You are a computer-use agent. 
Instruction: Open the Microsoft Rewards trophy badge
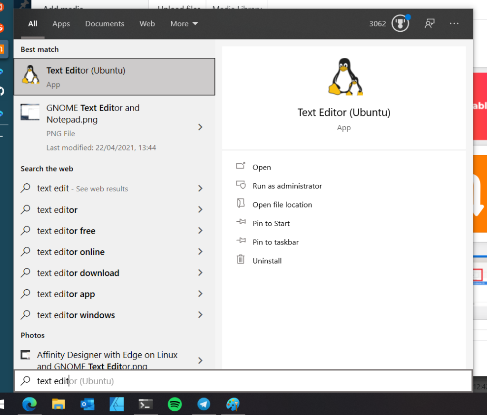click(400, 23)
